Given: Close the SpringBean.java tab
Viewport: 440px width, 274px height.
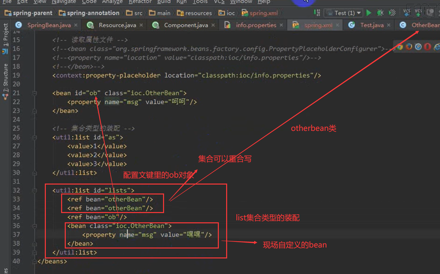Looking at the screenshot, I should click(76, 25).
